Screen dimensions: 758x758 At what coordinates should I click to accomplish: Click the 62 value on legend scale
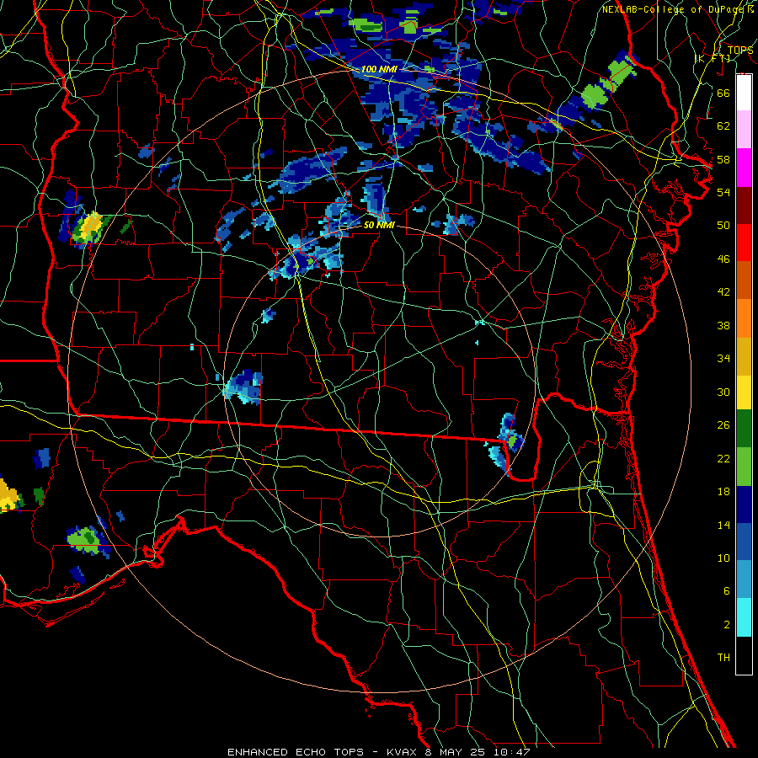pyautogui.click(x=723, y=126)
